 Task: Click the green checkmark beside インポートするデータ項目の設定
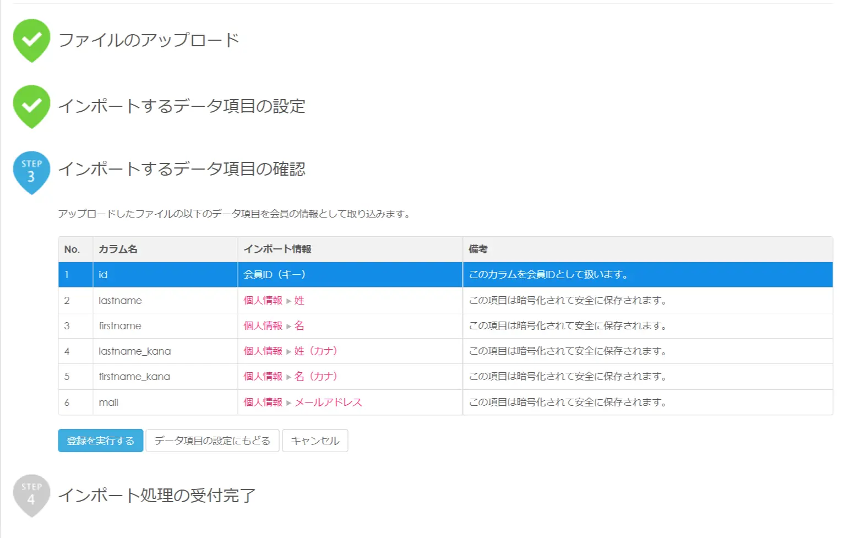click(x=31, y=106)
